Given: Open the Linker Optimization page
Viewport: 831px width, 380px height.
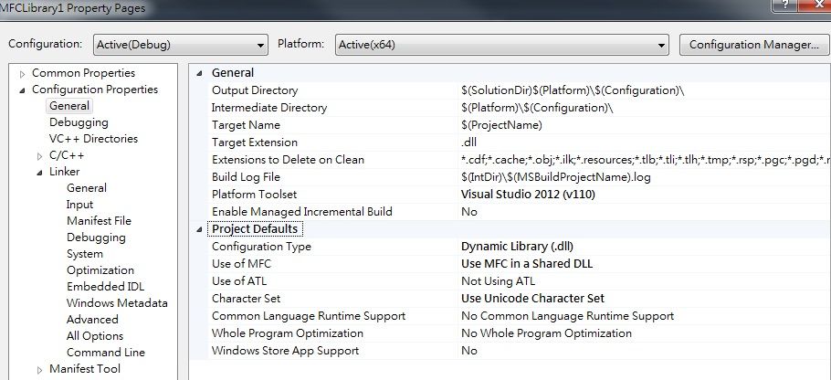Looking at the screenshot, I should click(100, 270).
